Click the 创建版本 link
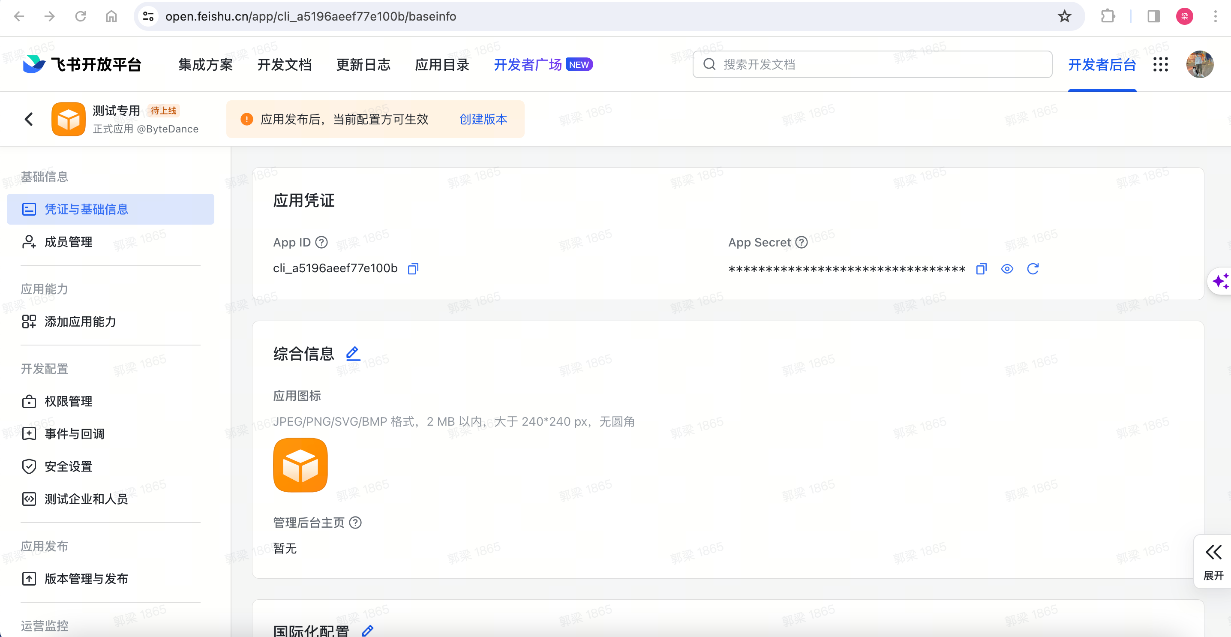The height and width of the screenshot is (637, 1231). (483, 119)
